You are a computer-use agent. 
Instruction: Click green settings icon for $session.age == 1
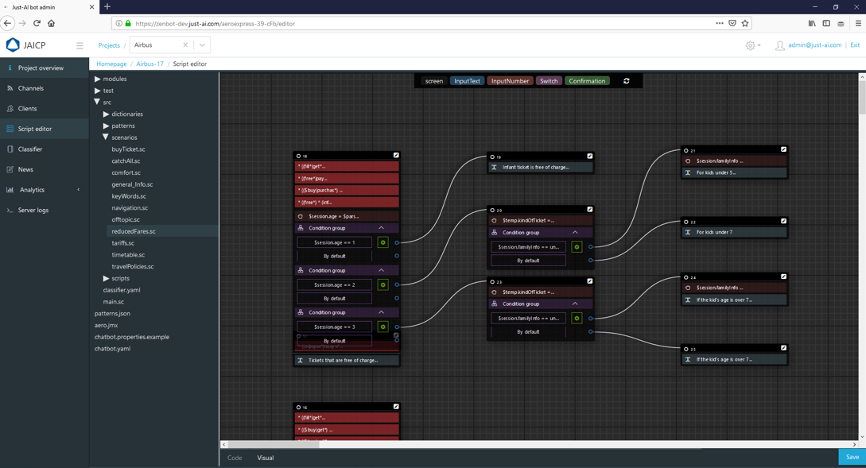[x=383, y=242]
